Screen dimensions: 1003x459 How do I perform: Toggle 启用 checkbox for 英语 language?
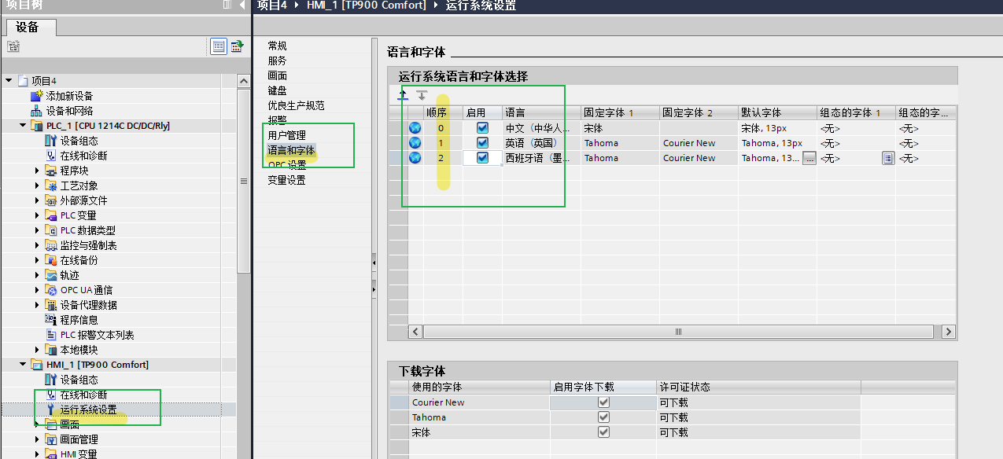483,142
